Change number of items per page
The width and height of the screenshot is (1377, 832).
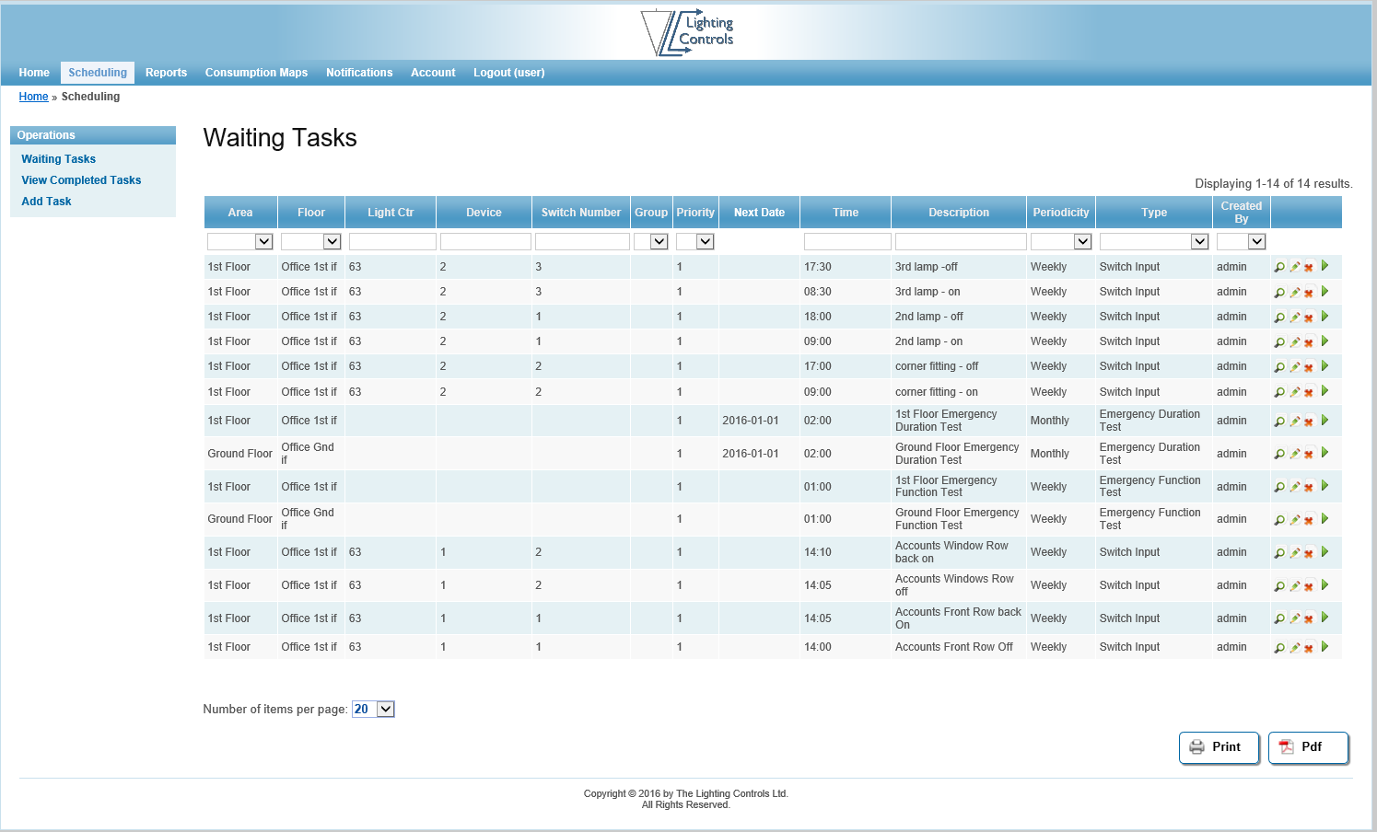click(373, 709)
